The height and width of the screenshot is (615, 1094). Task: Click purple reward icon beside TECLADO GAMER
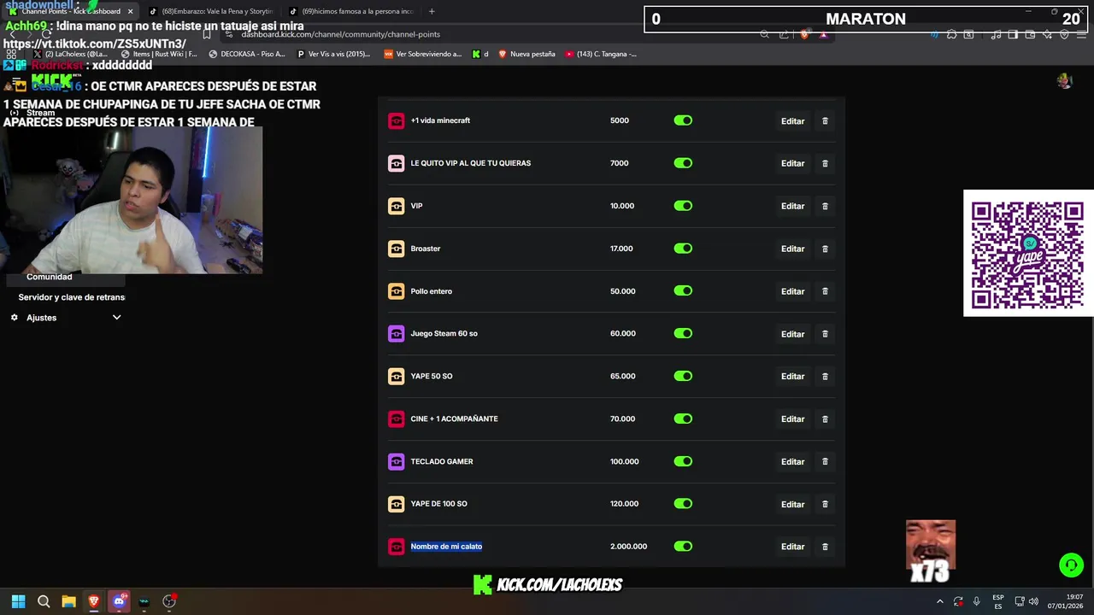pyautogui.click(x=396, y=461)
